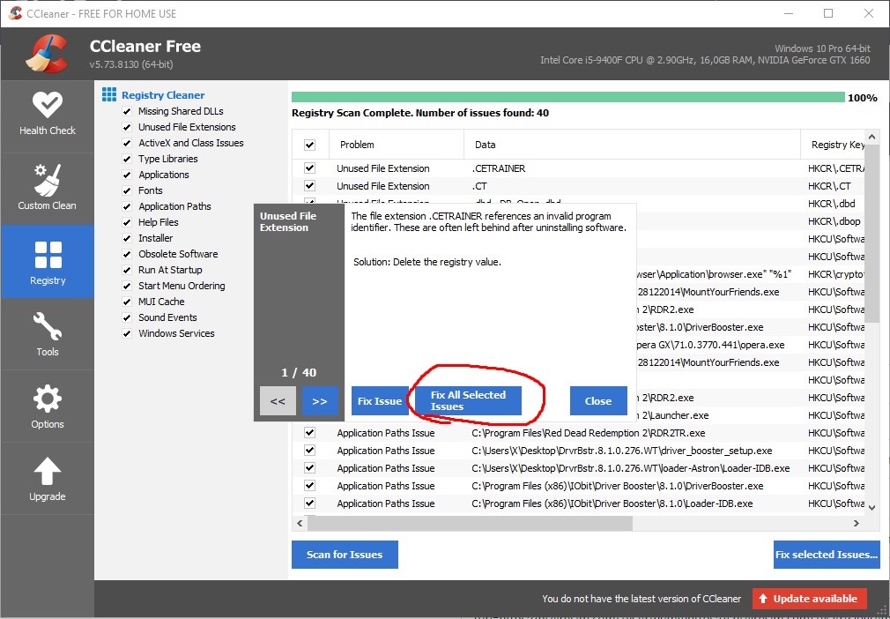Click the horizontal scrollbar thumb
Screen dimensions: 890x619
coord(470,523)
